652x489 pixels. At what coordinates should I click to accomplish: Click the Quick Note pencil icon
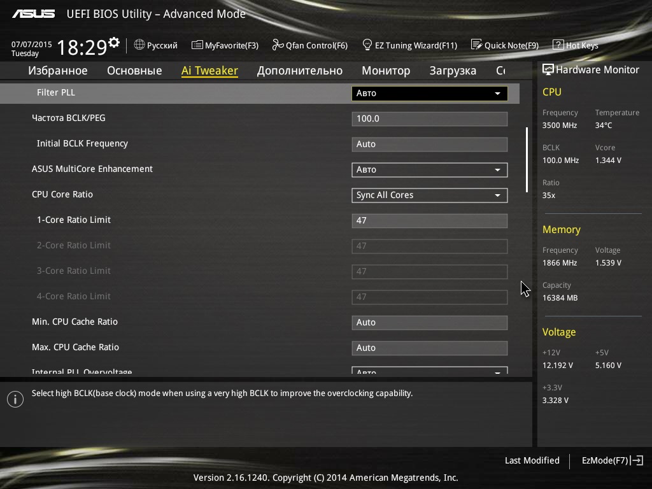pos(476,45)
